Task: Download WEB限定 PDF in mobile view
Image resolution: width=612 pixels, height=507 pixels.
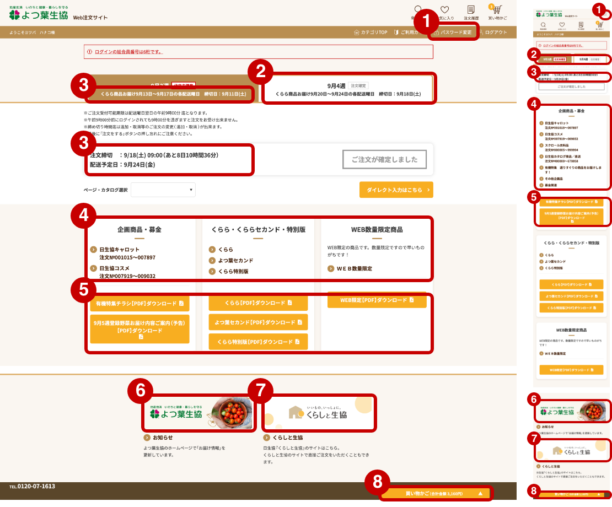Action: pyautogui.click(x=571, y=370)
